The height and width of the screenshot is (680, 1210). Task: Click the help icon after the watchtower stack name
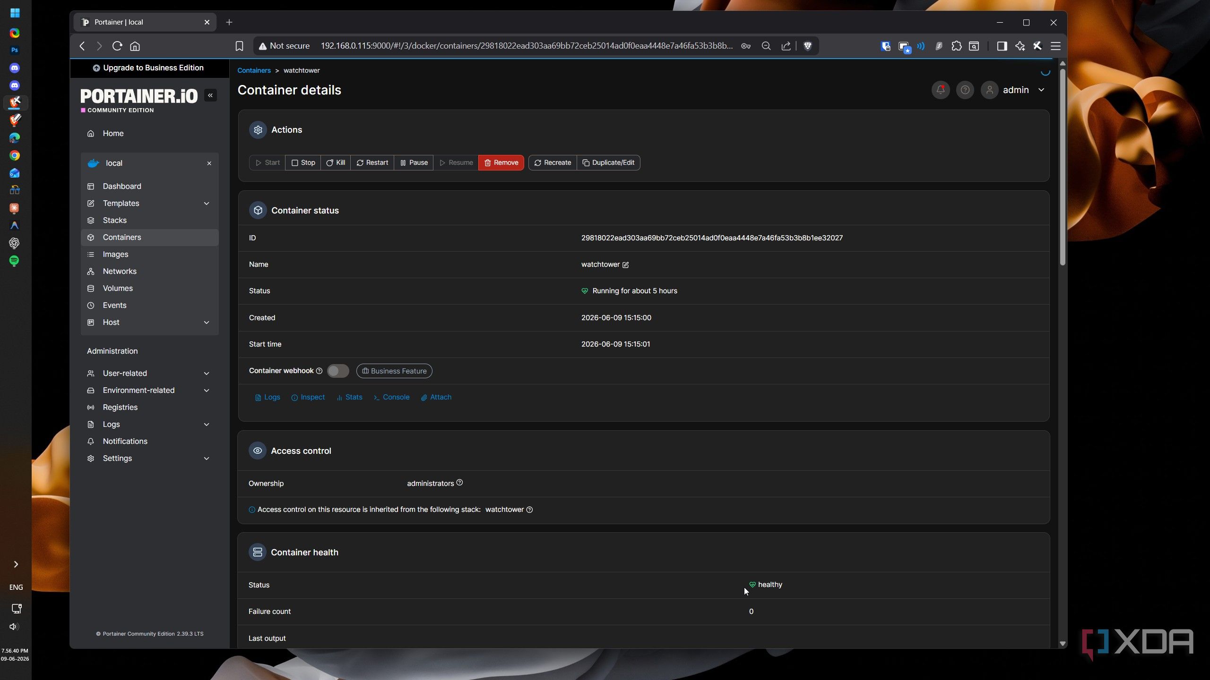[529, 510]
